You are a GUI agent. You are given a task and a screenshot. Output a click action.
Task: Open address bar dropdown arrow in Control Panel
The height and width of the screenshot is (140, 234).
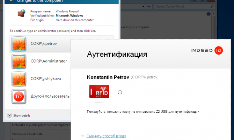point(143,7)
